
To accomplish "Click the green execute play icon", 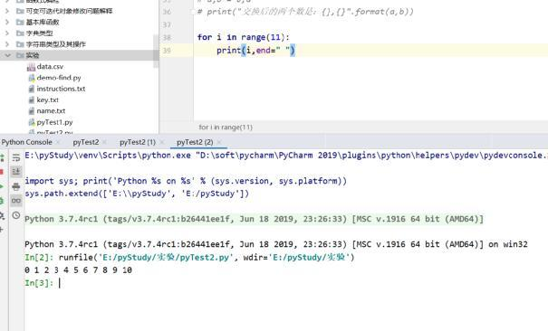I will (2, 186).
